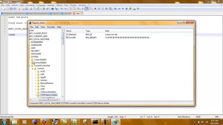
Task: Start macro recording with the red record icon
Action: [x=95, y=9]
